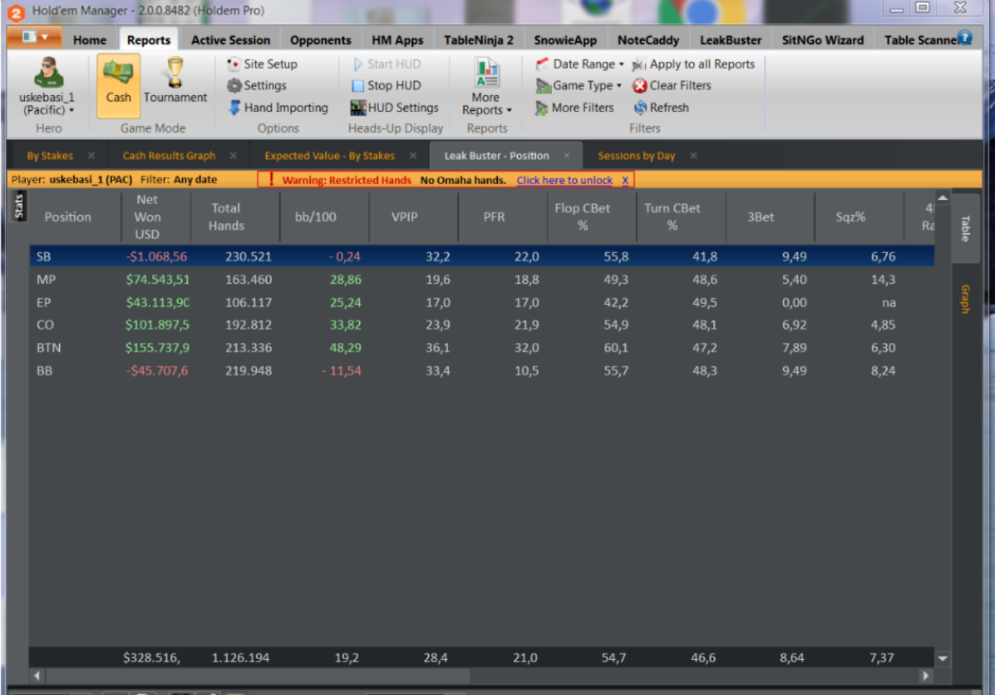Open the help question mark icon
The width and height of the screenshot is (995, 695).
coord(964,38)
